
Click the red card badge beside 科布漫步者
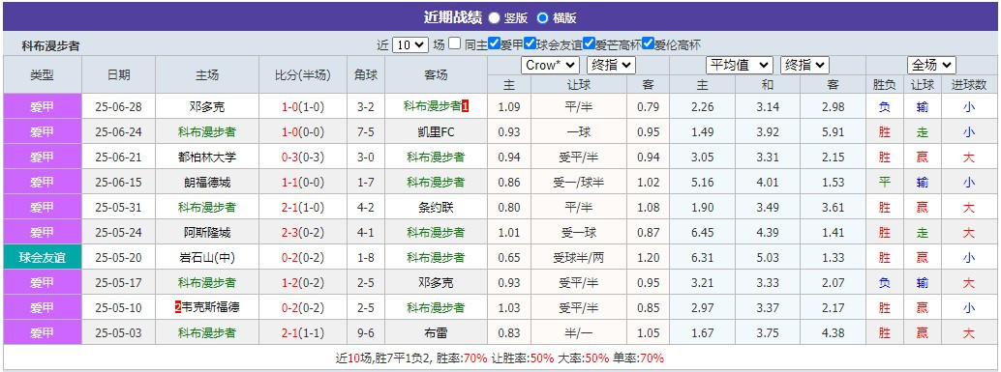point(466,106)
